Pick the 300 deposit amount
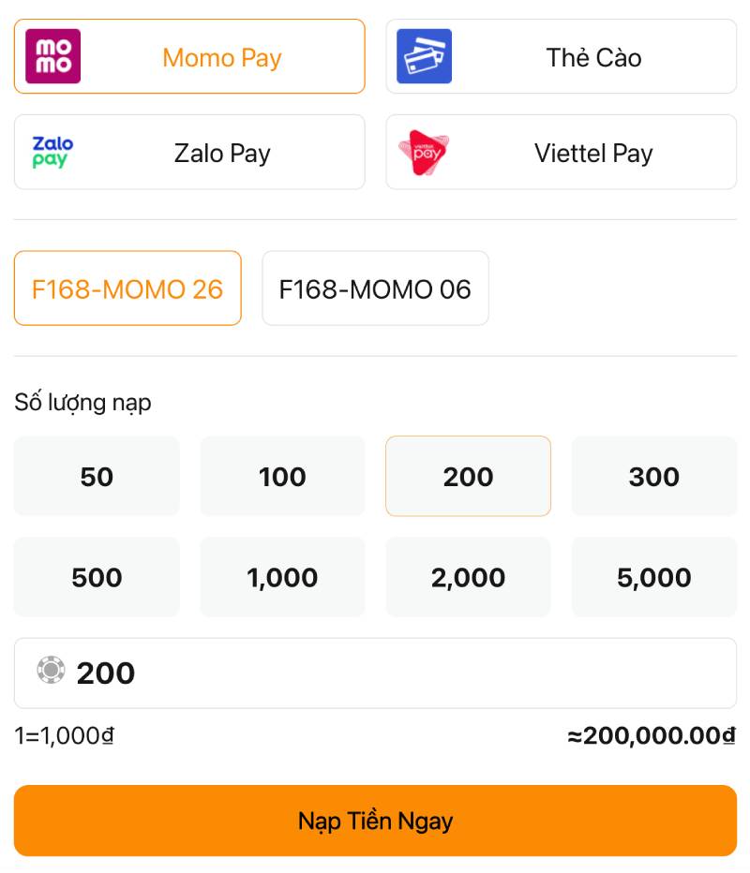This screenshot has width=750, height=873. click(653, 477)
